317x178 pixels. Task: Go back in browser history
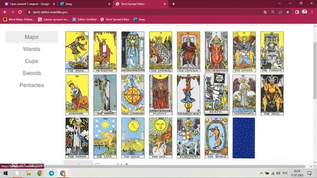[5, 12]
